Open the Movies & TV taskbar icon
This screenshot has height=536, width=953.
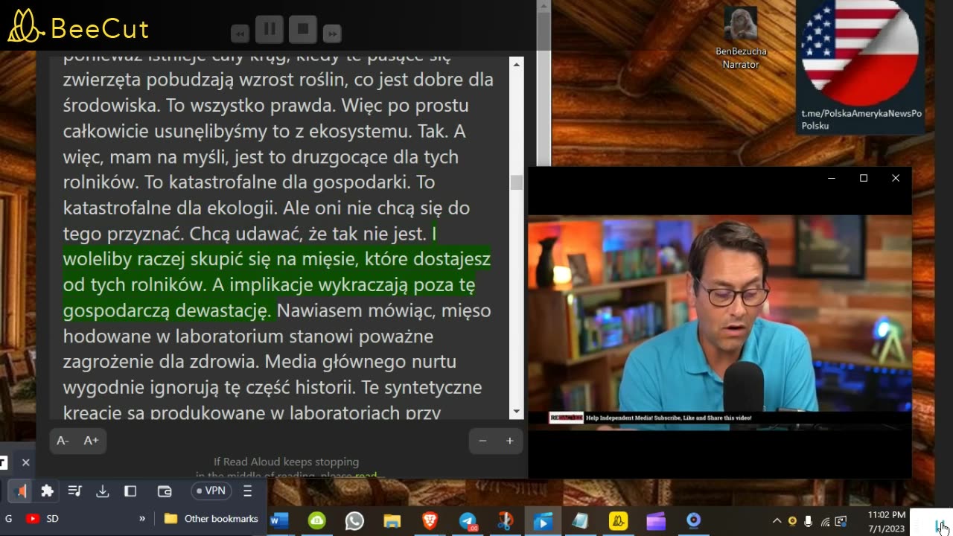coord(543,521)
